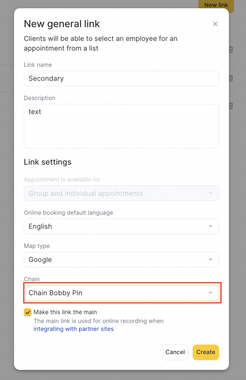Click the chevron arrow in the language field
The height and width of the screenshot is (380, 246).
(x=211, y=226)
